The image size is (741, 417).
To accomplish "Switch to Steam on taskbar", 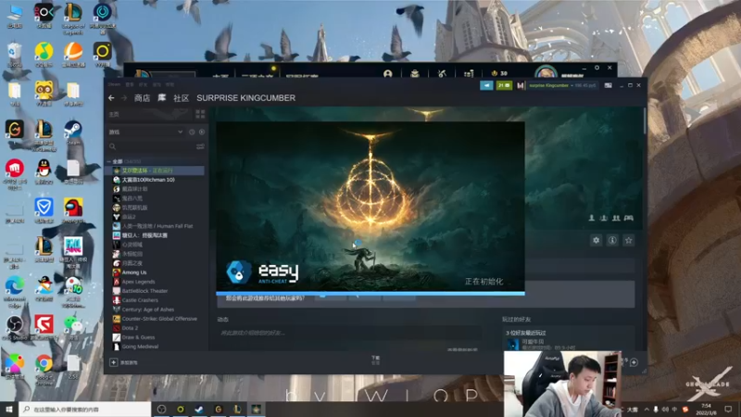I will (199, 409).
